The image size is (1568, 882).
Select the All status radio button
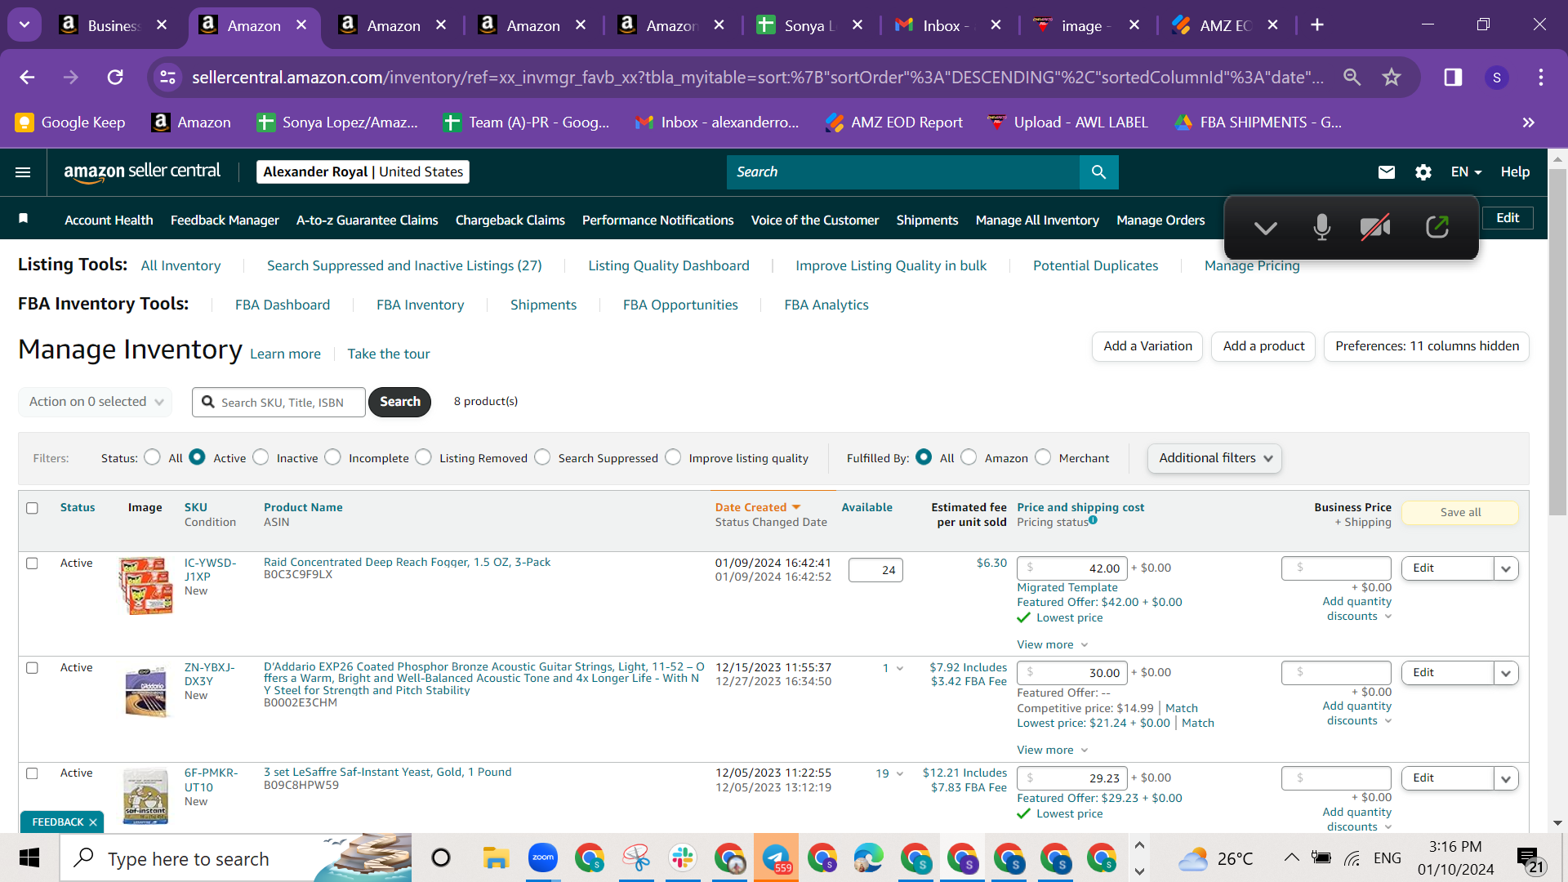tap(152, 457)
